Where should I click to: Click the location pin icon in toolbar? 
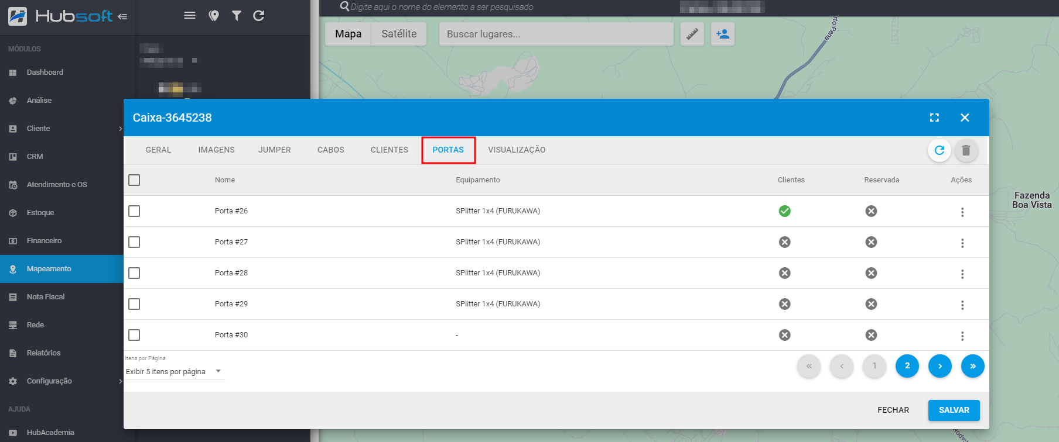pos(214,16)
